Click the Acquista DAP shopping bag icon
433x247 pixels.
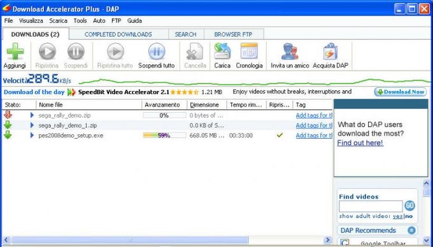(330, 52)
